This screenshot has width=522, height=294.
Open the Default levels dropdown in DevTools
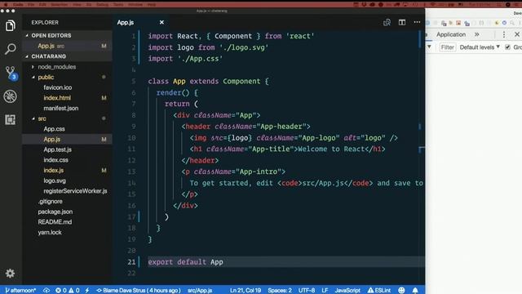click(480, 47)
